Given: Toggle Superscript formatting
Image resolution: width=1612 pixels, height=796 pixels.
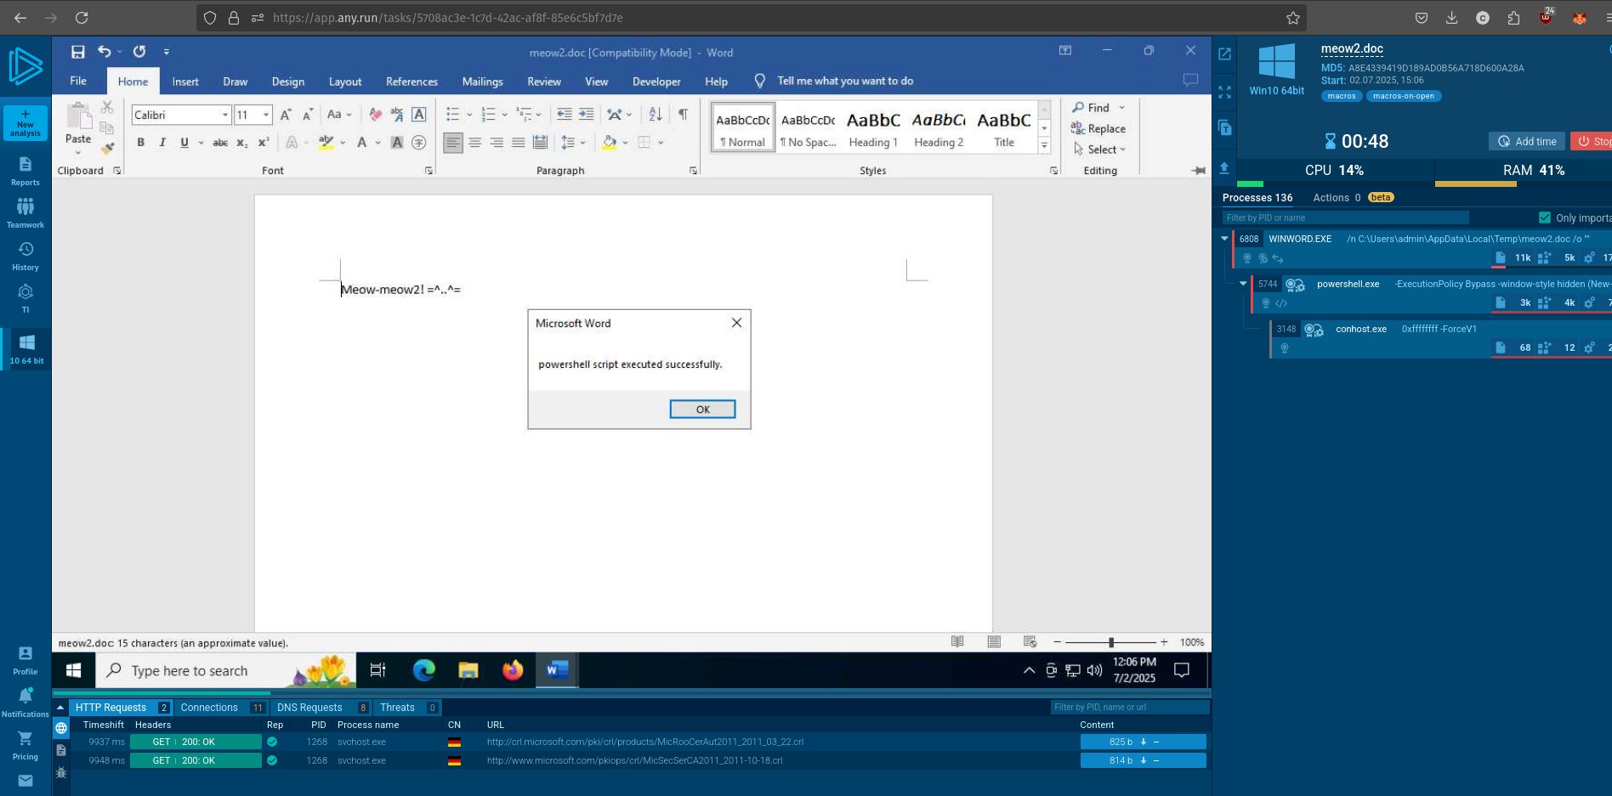Looking at the screenshot, I should (x=264, y=143).
